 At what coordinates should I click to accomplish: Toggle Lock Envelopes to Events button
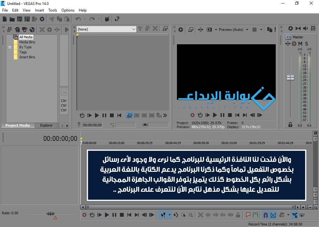295,215
